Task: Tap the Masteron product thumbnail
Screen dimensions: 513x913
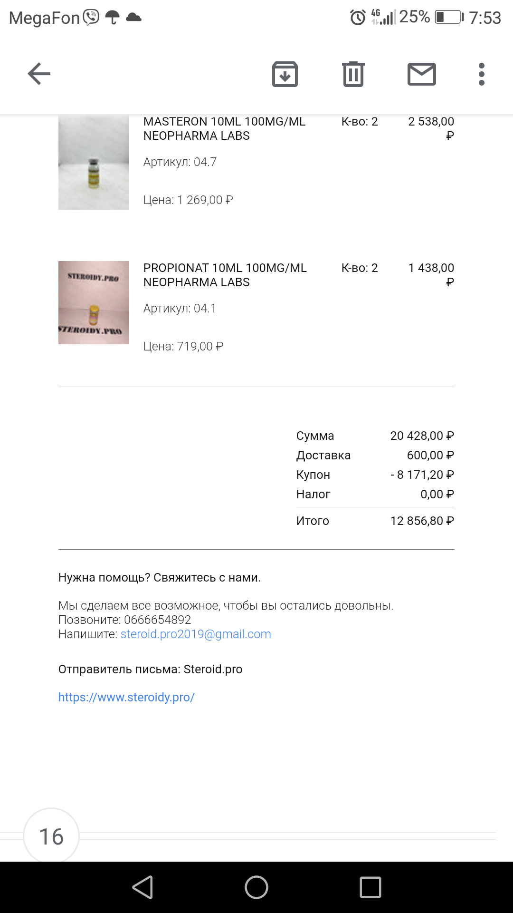Action: (x=94, y=163)
